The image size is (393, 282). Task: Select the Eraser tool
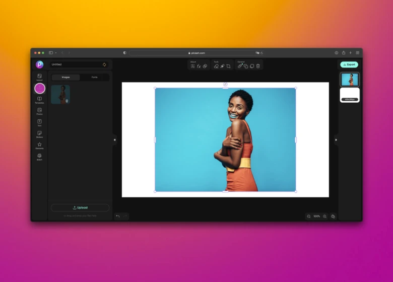[216, 66]
